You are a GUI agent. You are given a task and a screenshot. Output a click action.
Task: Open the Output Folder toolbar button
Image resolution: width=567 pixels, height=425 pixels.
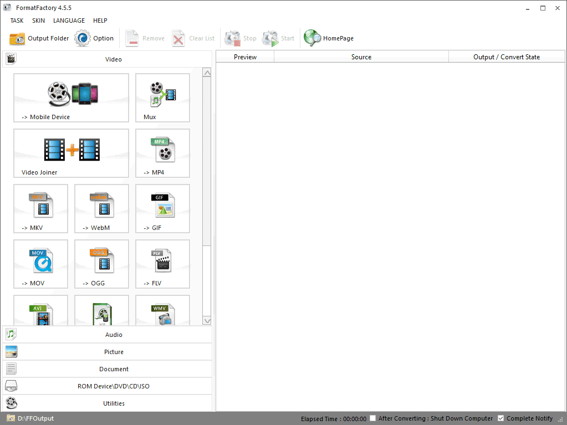coord(39,38)
